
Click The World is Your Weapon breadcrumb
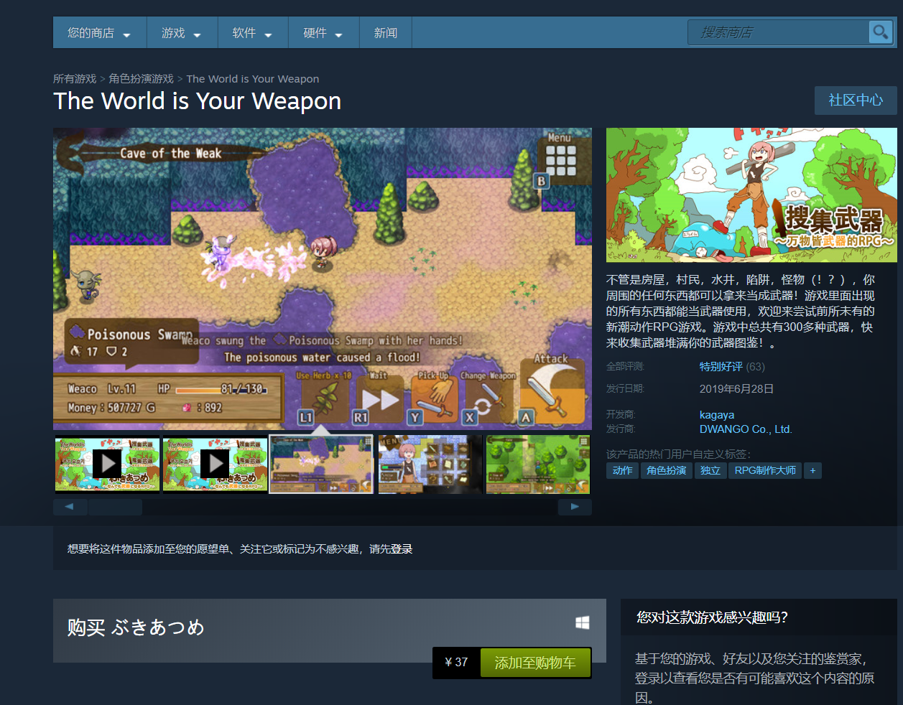coord(253,79)
